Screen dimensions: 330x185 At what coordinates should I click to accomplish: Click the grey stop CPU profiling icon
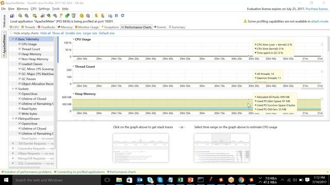pyautogui.click(x=26, y=16)
